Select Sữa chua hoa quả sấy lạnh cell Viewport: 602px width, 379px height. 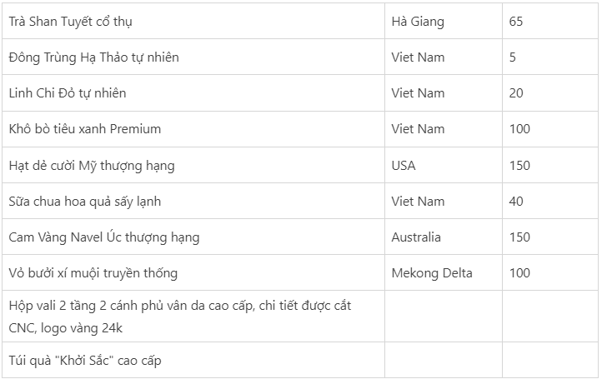tap(193, 201)
